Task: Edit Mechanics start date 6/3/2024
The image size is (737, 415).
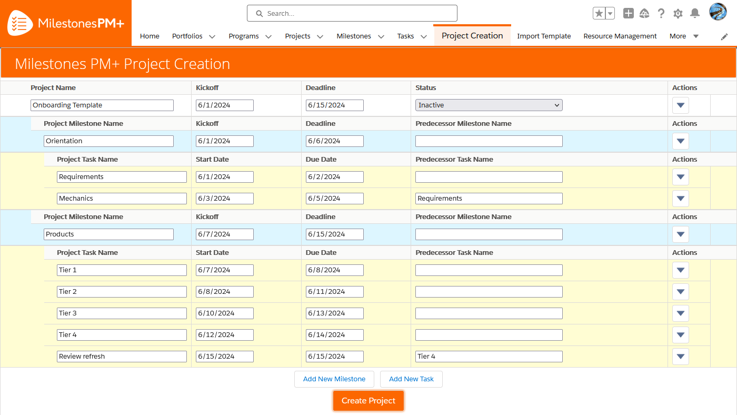Action: tap(225, 199)
